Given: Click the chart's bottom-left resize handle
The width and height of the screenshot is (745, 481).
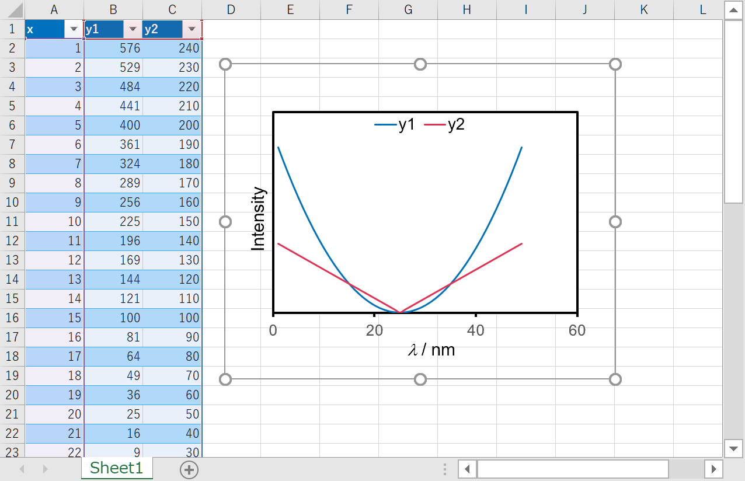Looking at the screenshot, I should click(x=225, y=379).
